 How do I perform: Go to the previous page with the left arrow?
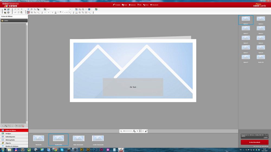[x=137, y=131]
